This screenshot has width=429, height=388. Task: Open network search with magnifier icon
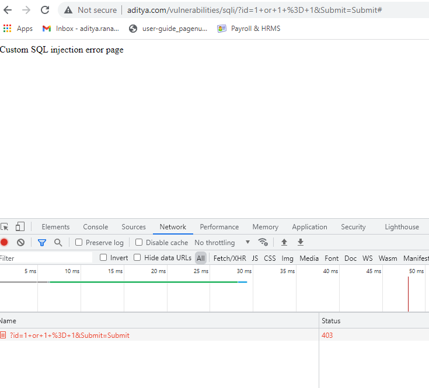[58, 242]
